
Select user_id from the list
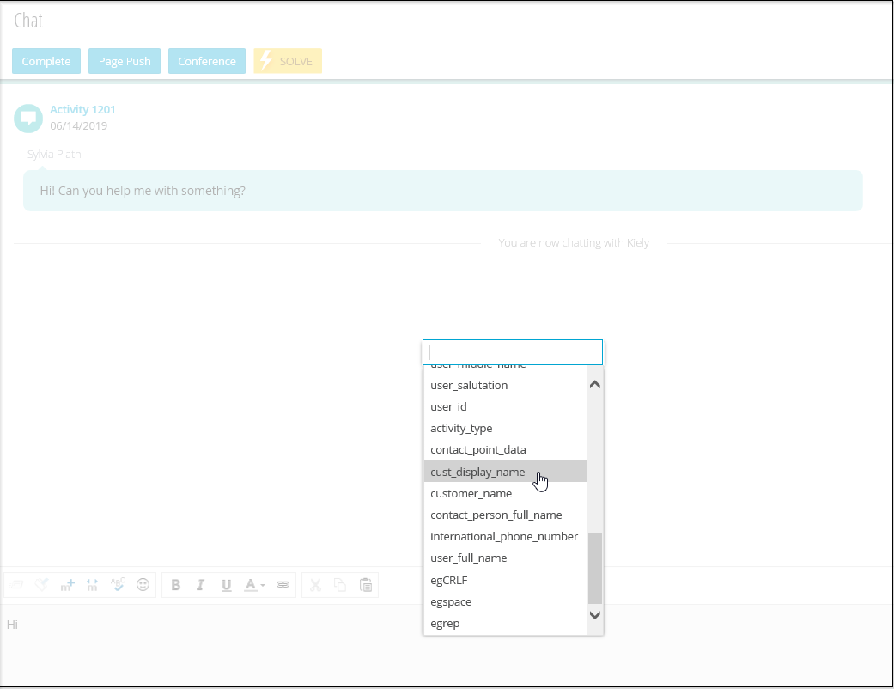click(x=506, y=406)
